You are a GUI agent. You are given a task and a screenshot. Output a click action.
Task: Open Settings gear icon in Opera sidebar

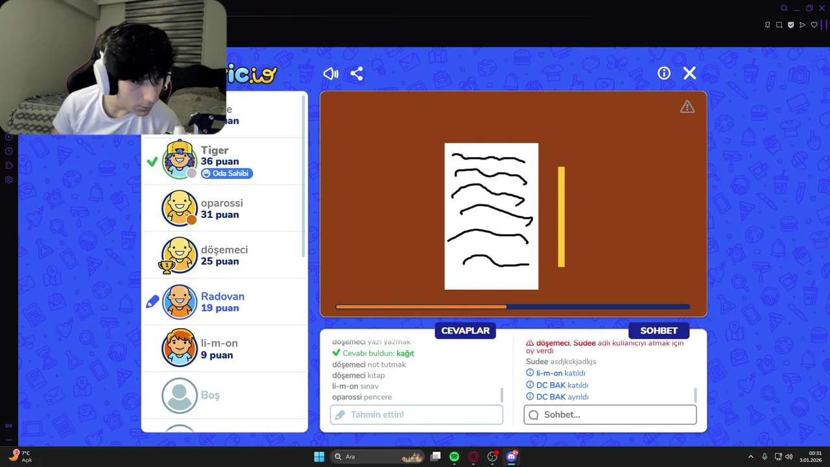tap(9, 180)
